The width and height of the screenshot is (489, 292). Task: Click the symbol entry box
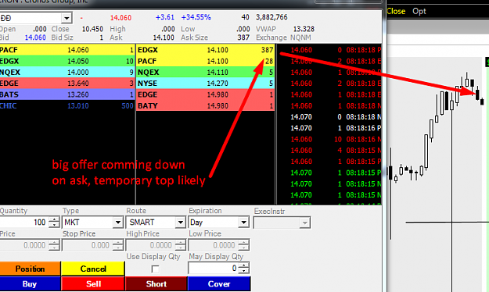(31, 18)
